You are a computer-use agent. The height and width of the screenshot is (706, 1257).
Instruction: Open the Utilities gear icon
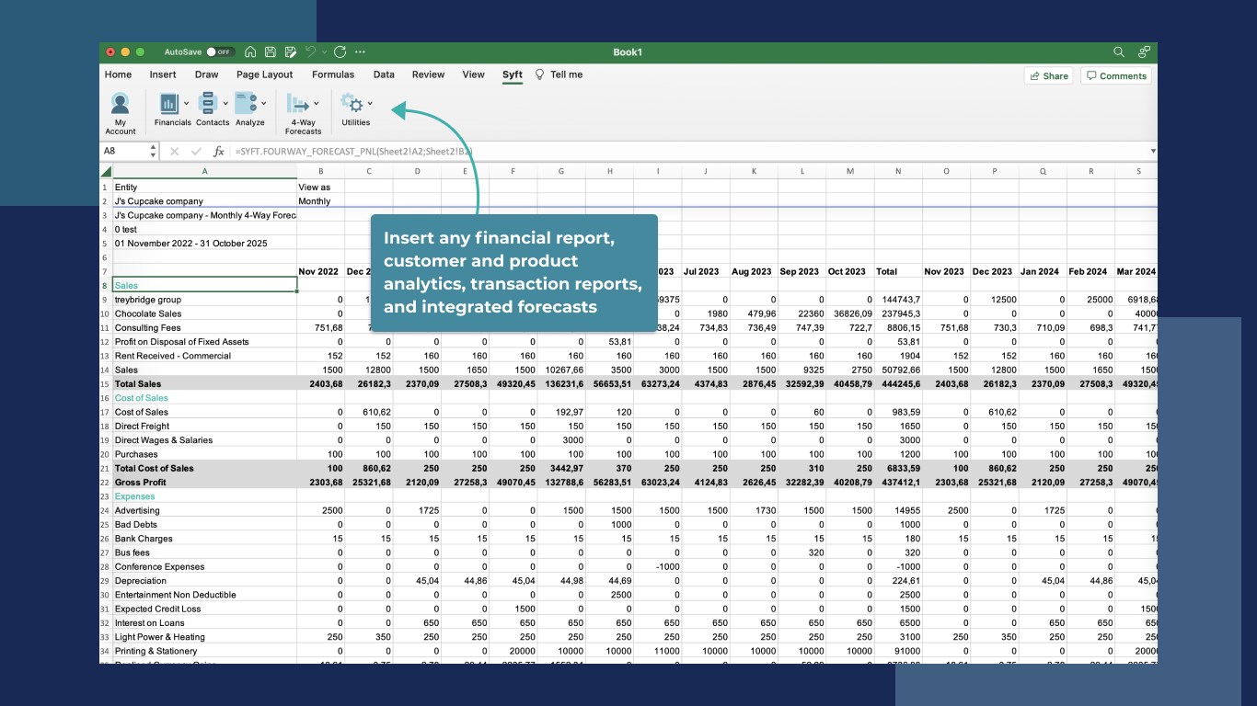[352, 103]
